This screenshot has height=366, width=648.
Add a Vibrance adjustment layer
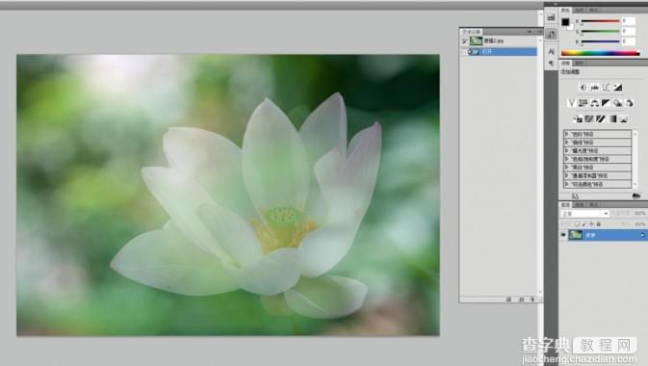coord(572,103)
